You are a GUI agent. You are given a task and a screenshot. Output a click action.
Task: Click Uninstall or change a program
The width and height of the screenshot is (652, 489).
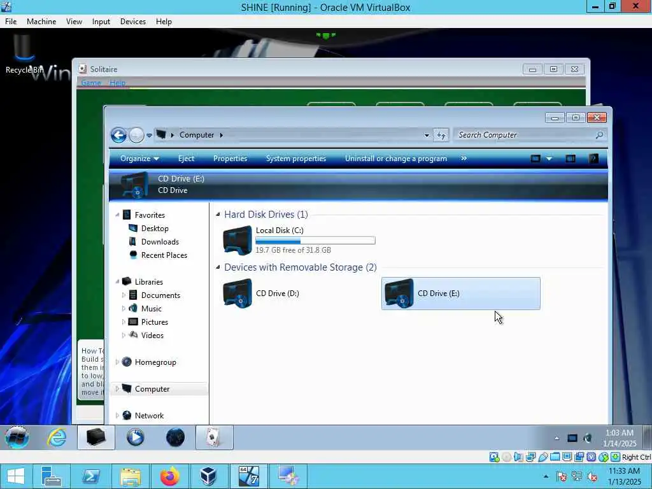[396, 159]
